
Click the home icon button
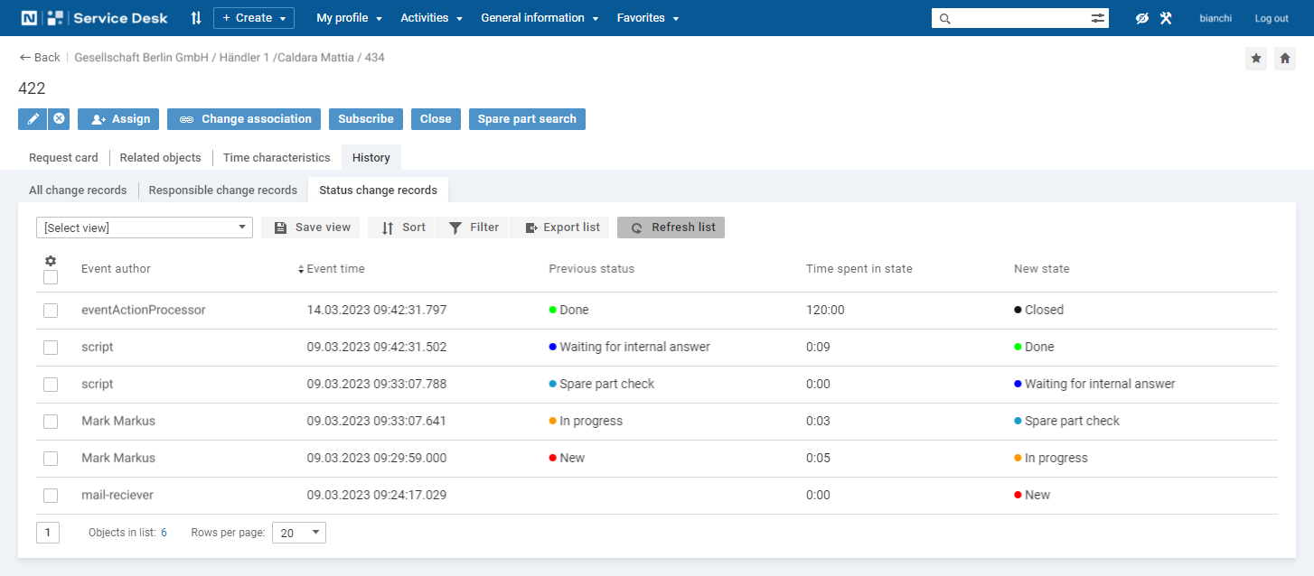pos(1285,59)
